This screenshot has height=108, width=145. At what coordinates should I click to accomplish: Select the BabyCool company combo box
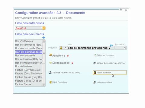30,28
